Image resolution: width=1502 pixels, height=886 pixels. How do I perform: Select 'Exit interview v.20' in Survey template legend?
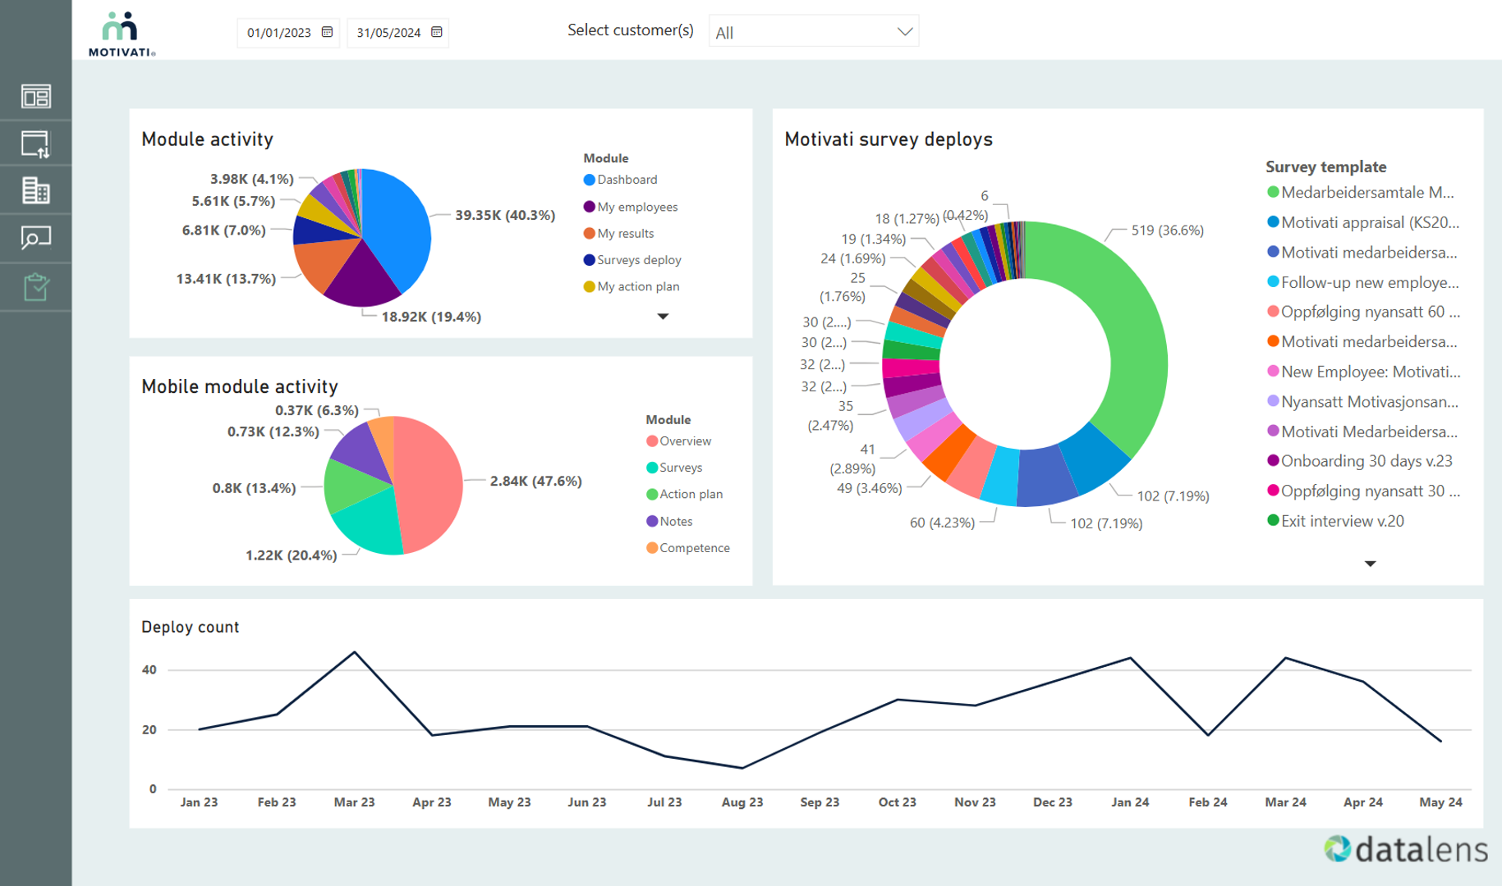[x=1342, y=521]
